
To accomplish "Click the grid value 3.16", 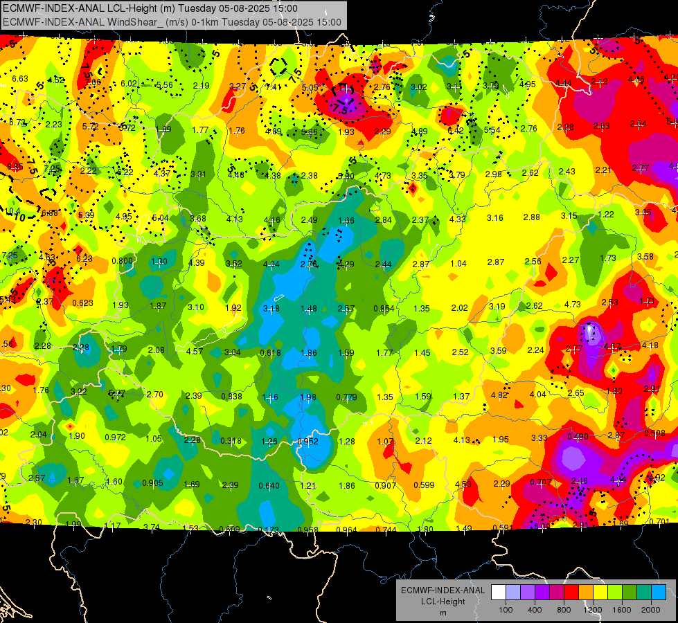I will [495, 218].
